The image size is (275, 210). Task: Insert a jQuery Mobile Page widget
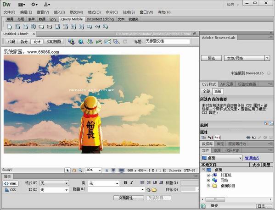click(x=9, y=27)
